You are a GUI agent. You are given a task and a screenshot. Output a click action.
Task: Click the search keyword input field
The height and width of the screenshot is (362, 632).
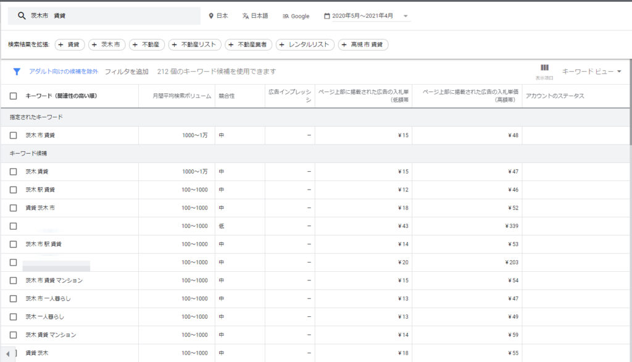tap(111, 16)
